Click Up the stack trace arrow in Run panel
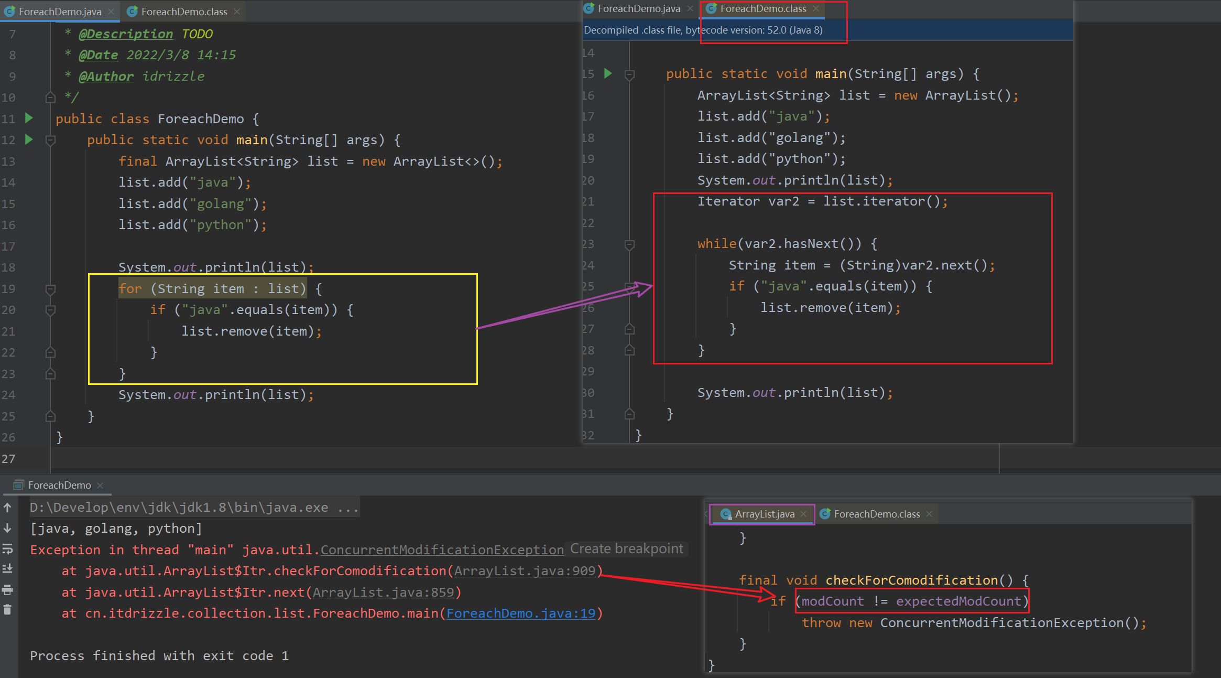This screenshot has width=1221, height=678. pos(8,508)
